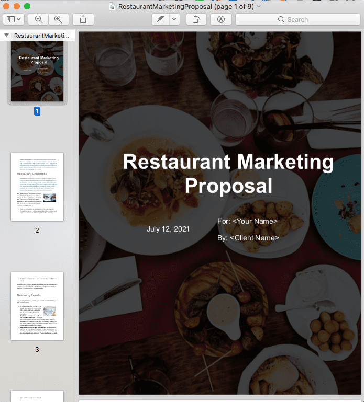Open the page 2 thumbnail

37,187
